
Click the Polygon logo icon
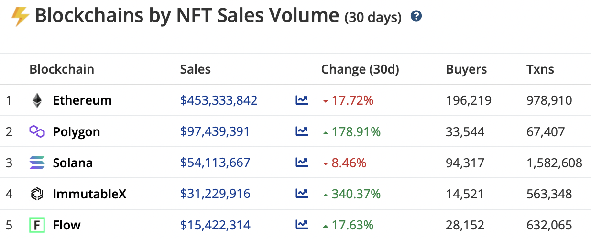tap(37, 131)
